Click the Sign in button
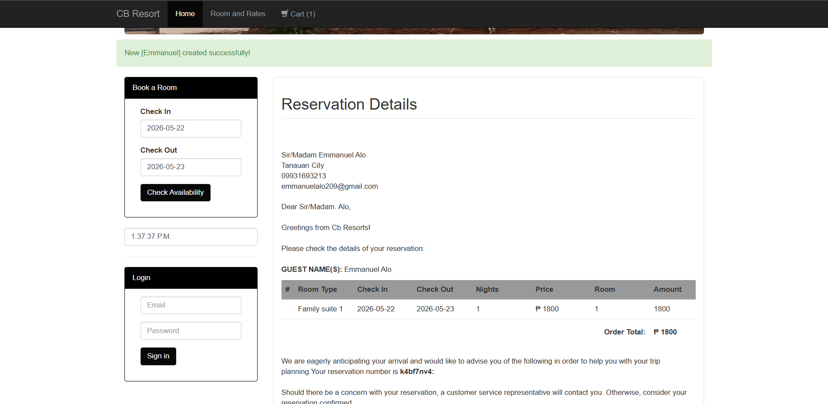 click(x=158, y=356)
